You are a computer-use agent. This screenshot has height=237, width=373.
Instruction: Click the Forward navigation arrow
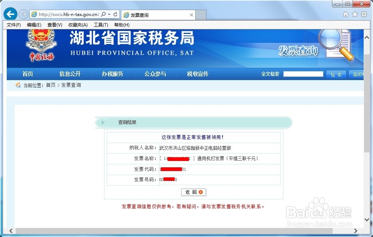point(23,14)
